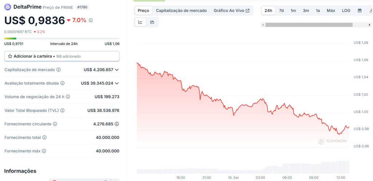Viewport: 373px width, 181px height.
Task: Switch to the candlestick chart view
Action: (152, 22)
